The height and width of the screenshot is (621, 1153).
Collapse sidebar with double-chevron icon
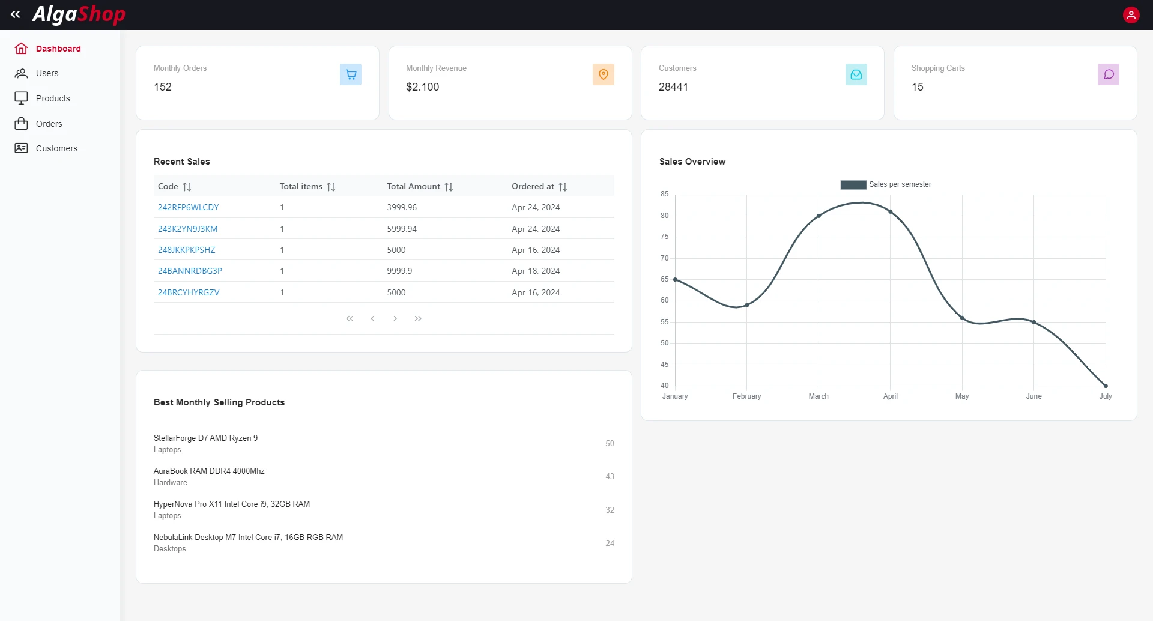coord(16,14)
